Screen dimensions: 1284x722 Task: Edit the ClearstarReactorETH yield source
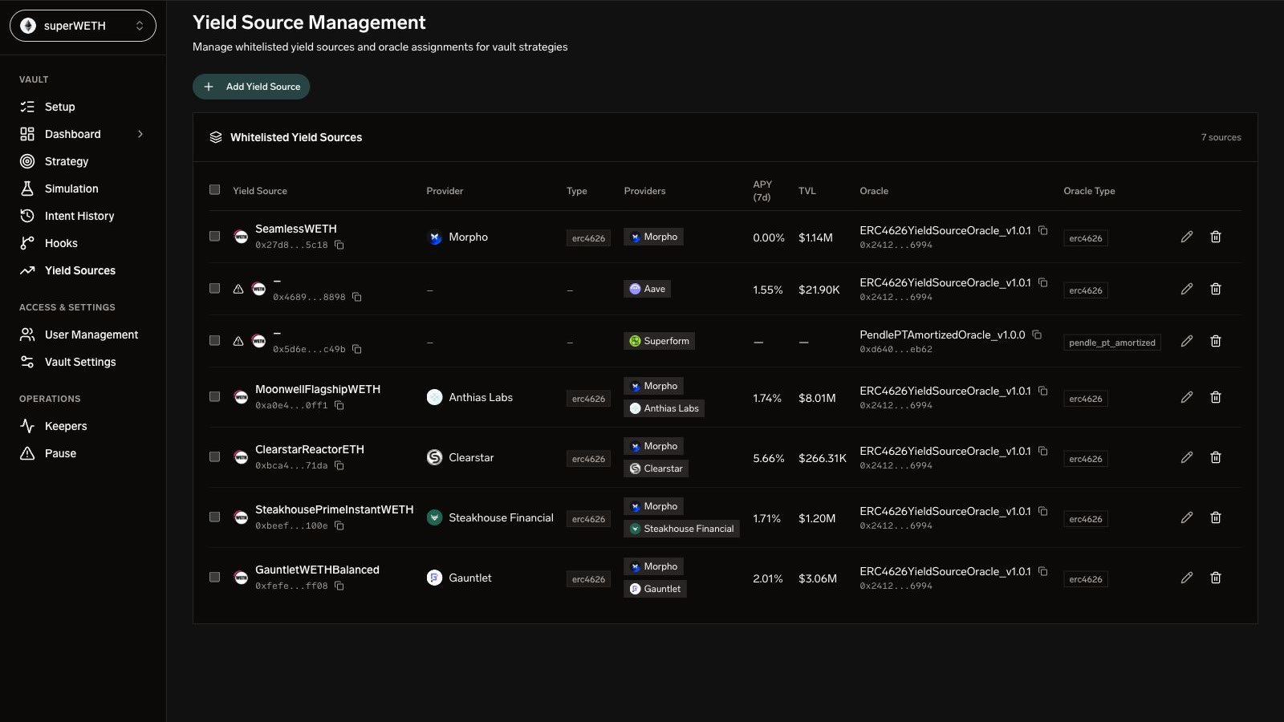point(1186,457)
